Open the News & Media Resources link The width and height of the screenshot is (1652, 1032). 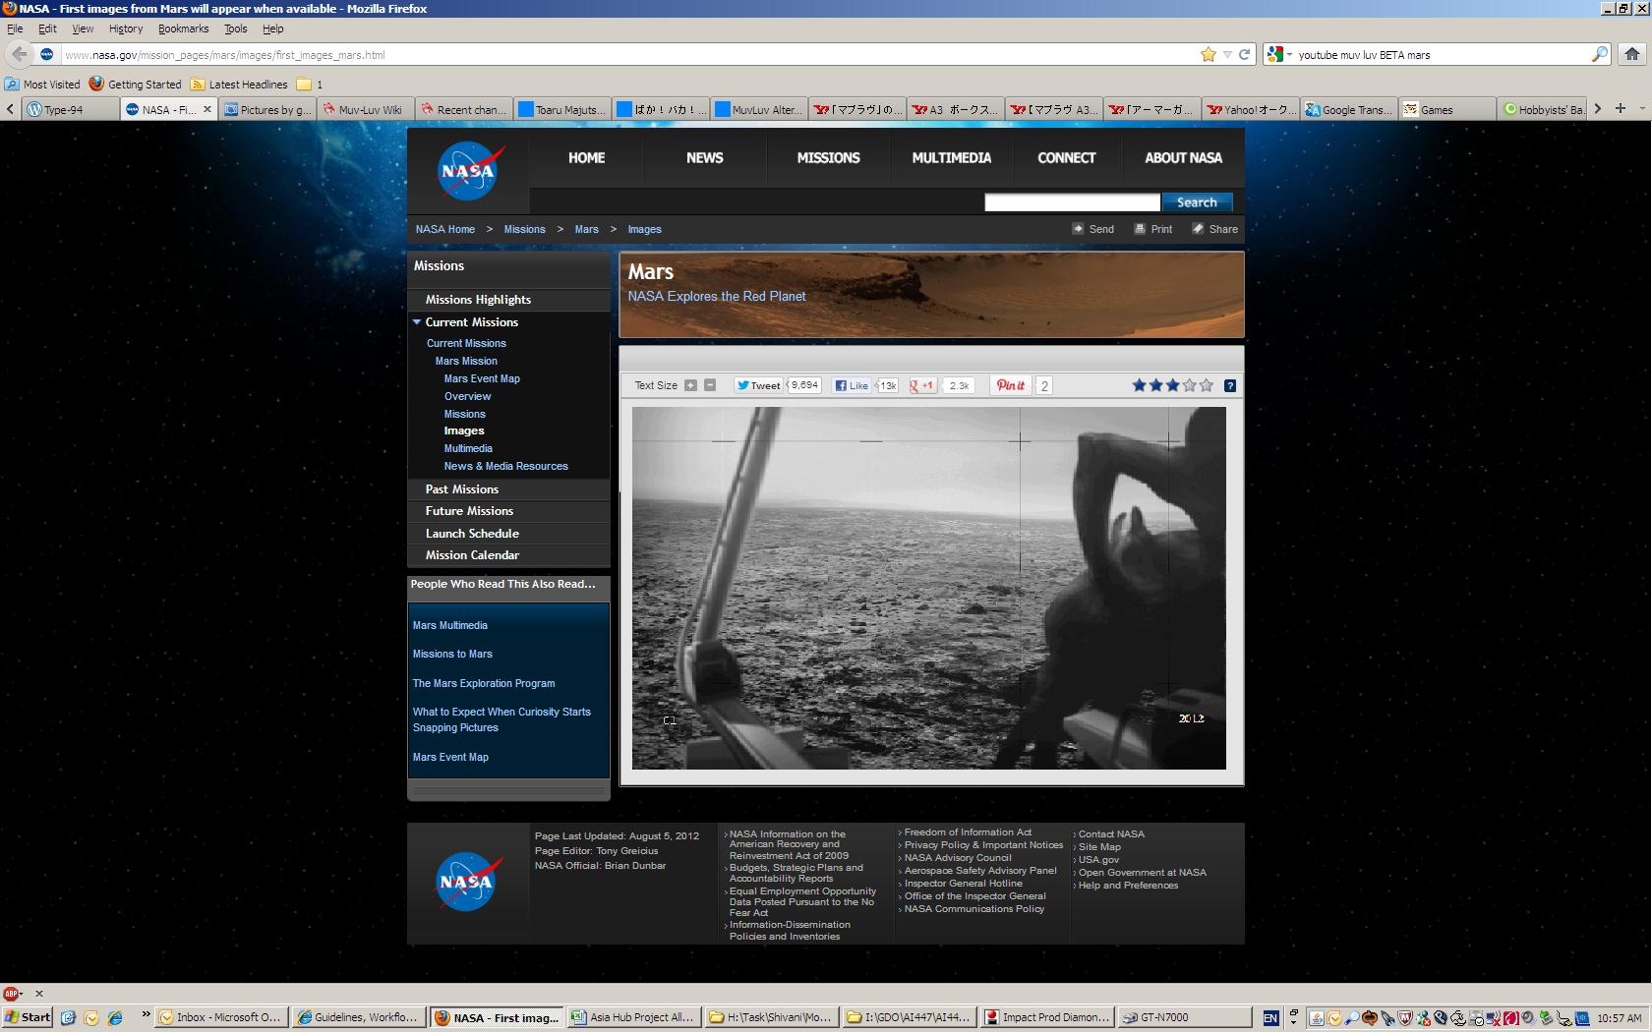[x=505, y=466]
